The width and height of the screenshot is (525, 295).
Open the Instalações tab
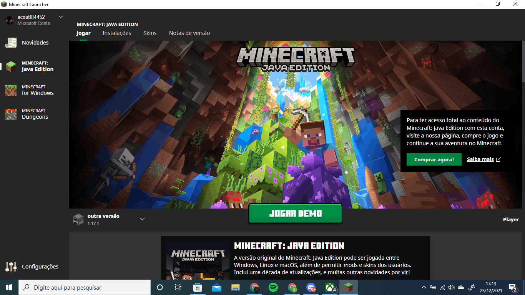coord(117,33)
